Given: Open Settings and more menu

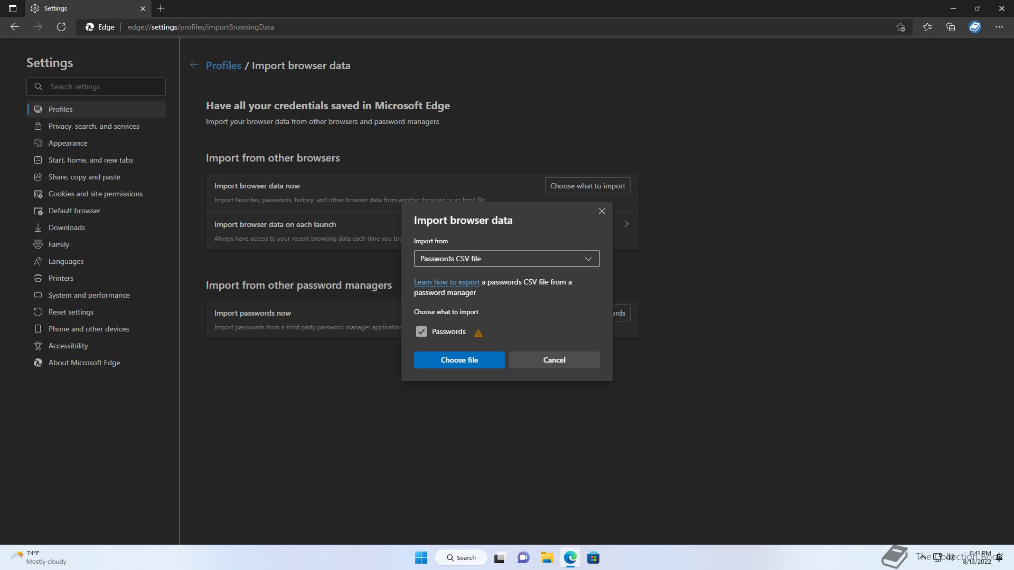Looking at the screenshot, I should tap(999, 27).
